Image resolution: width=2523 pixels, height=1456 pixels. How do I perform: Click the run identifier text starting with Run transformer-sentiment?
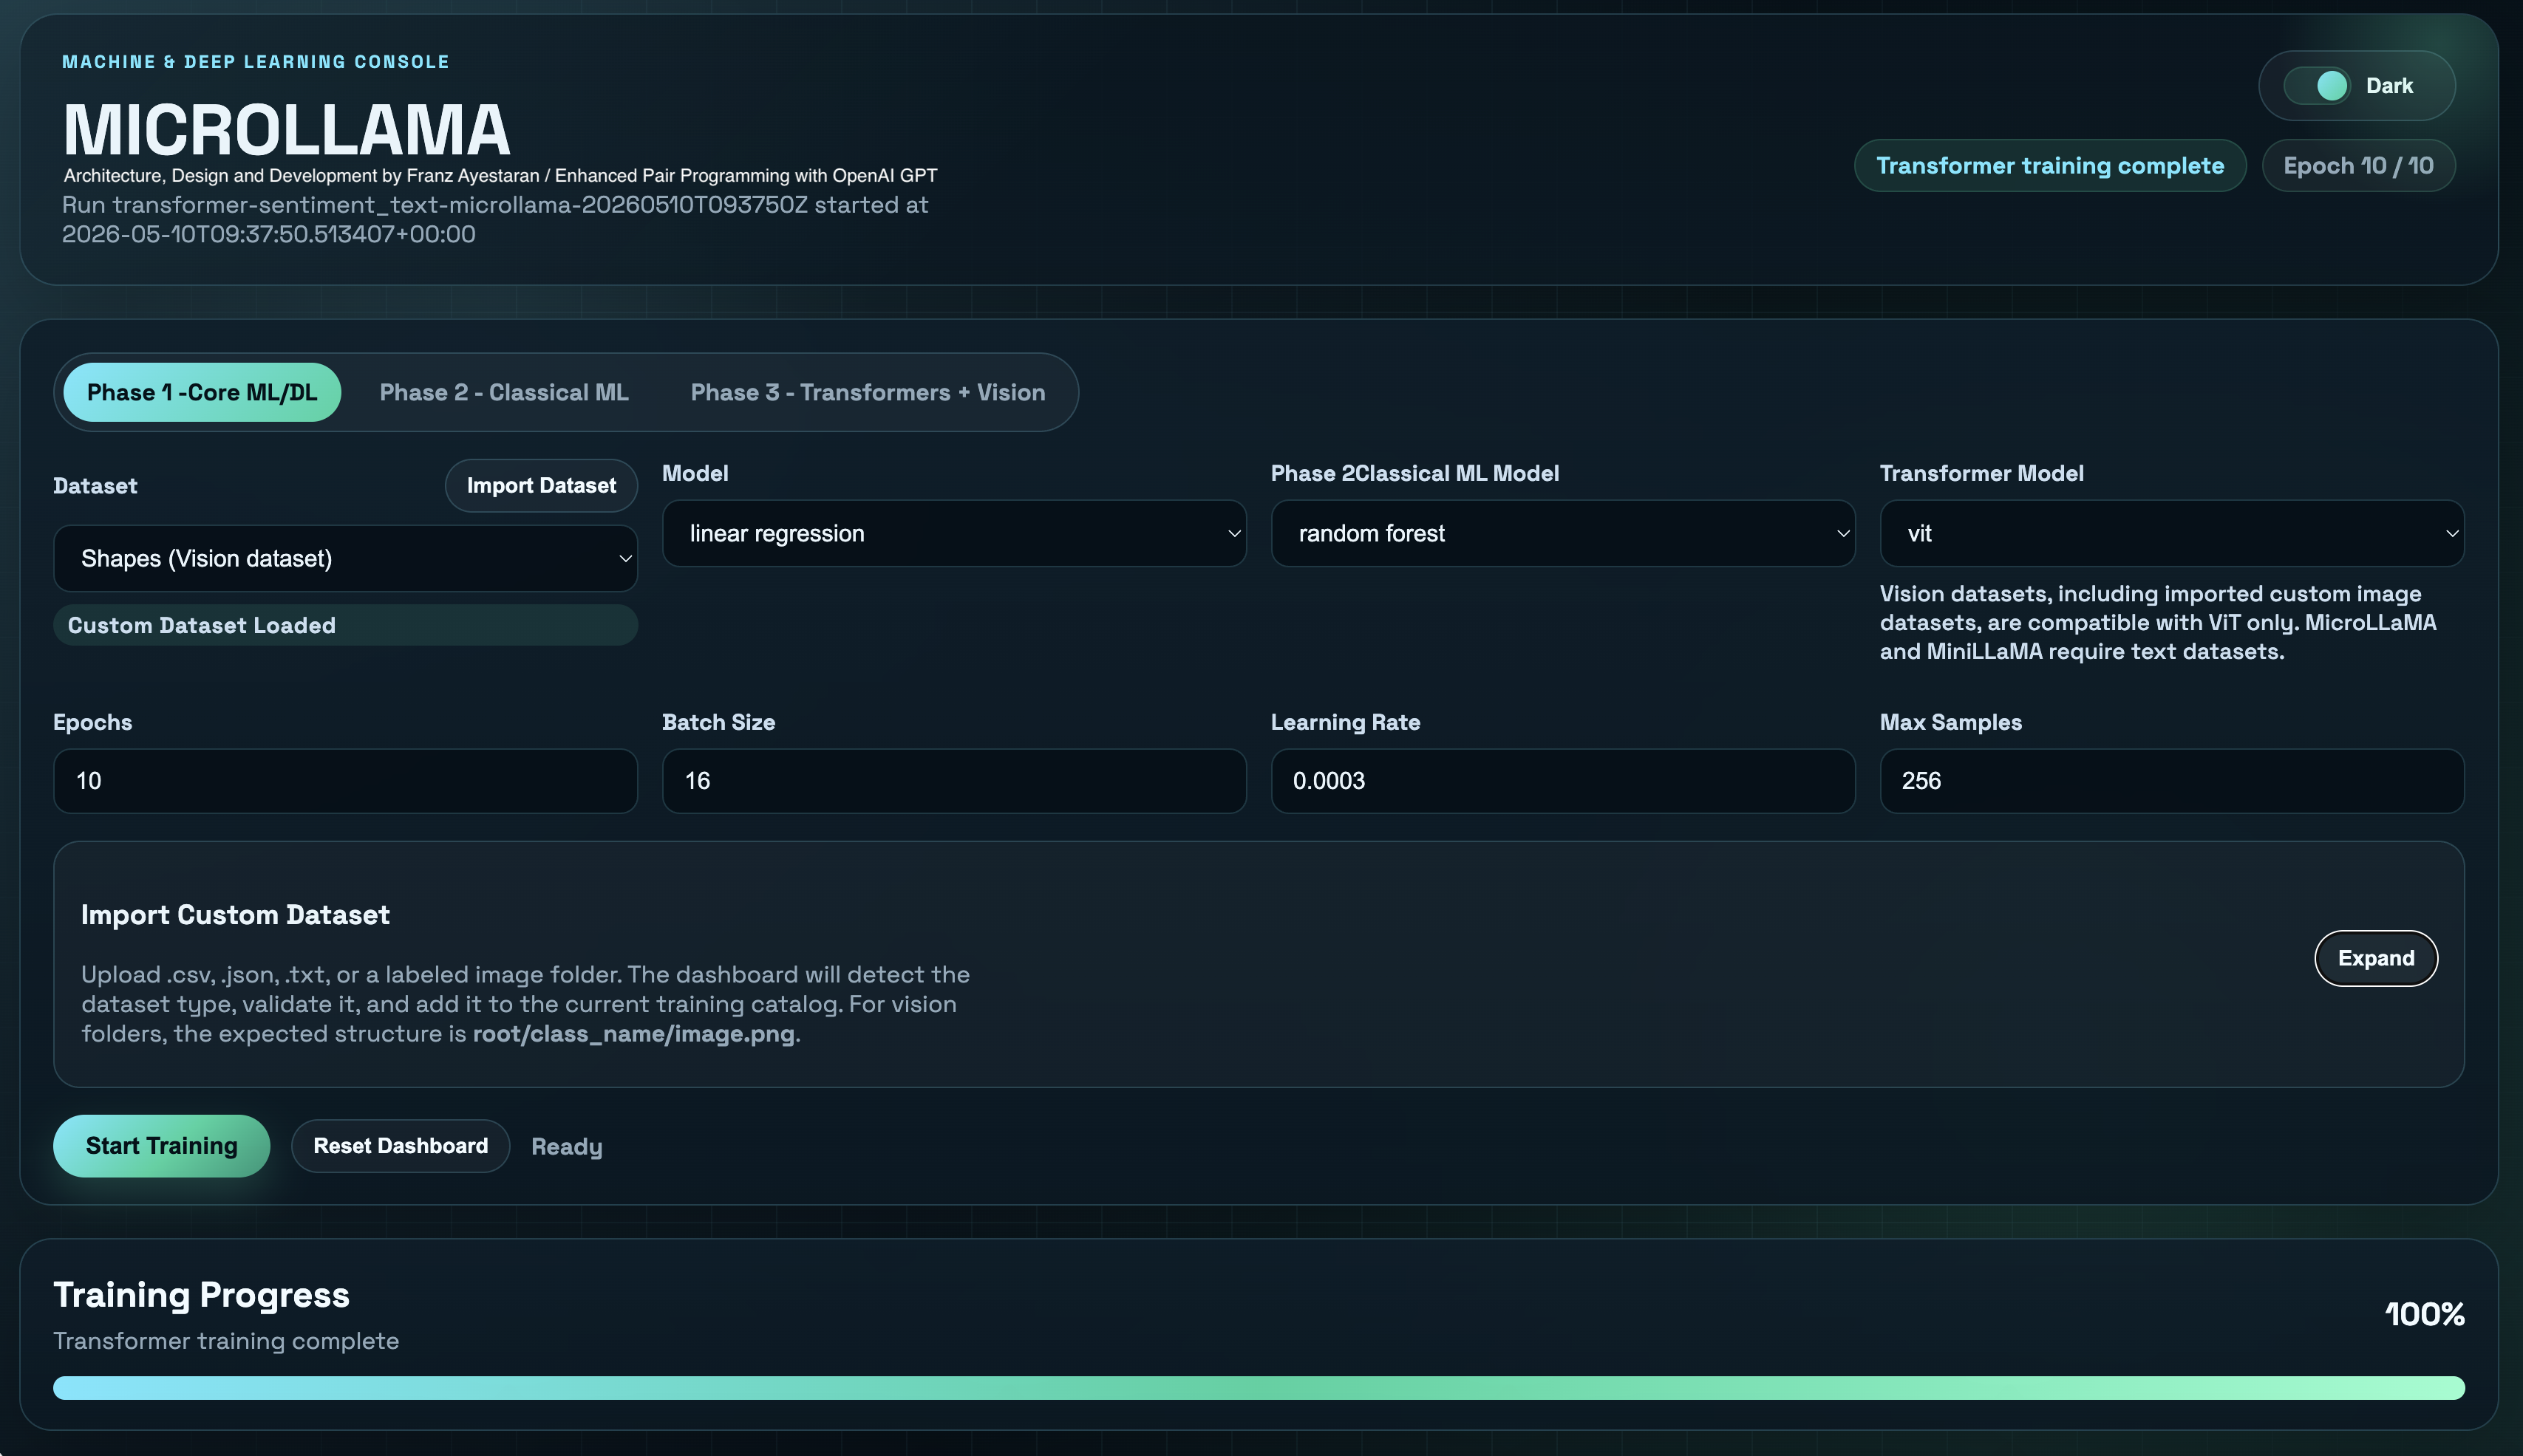tap(495, 219)
